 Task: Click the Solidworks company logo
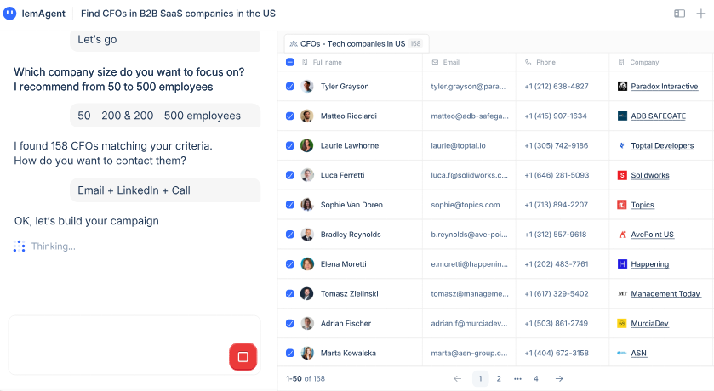pos(622,175)
